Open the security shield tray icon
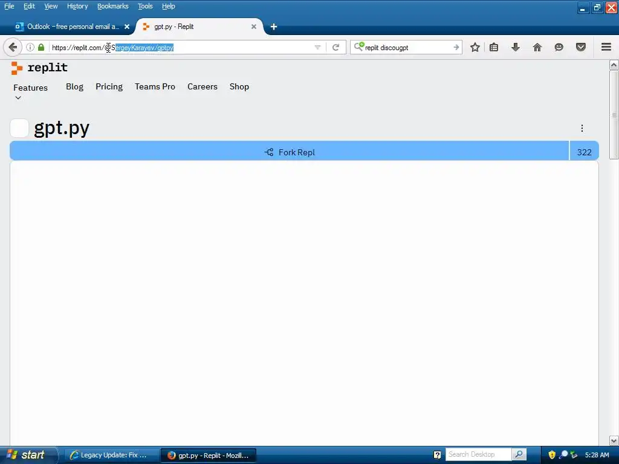The height and width of the screenshot is (464, 619). click(552, 455)
